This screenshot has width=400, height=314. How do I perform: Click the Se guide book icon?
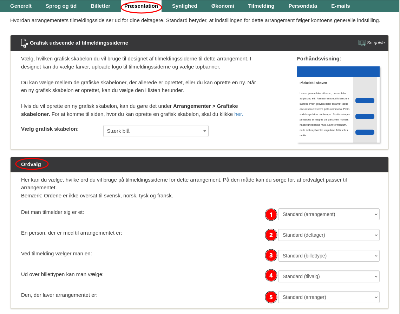coord(362,43)
